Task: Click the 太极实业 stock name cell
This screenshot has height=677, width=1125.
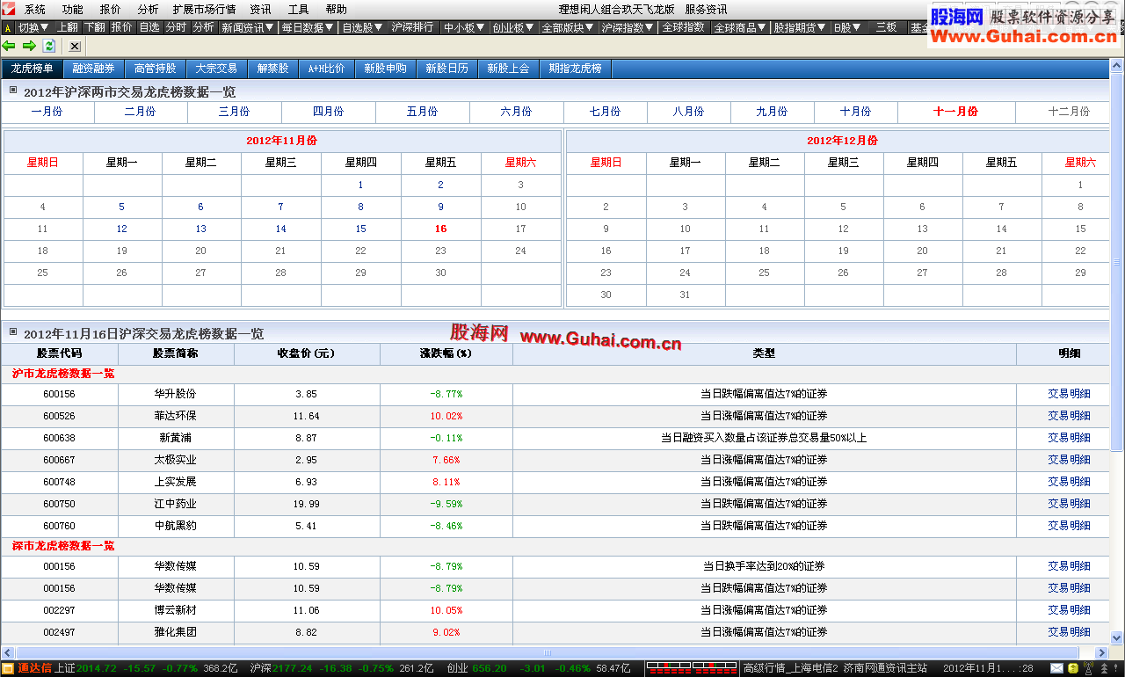Action: click(x=175, y=460)
